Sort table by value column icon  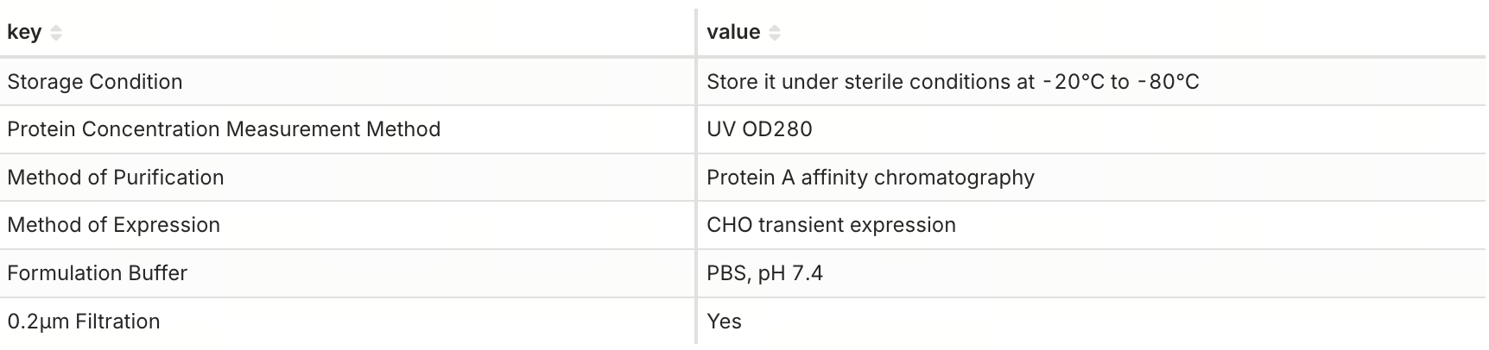[x=775, y=33]
